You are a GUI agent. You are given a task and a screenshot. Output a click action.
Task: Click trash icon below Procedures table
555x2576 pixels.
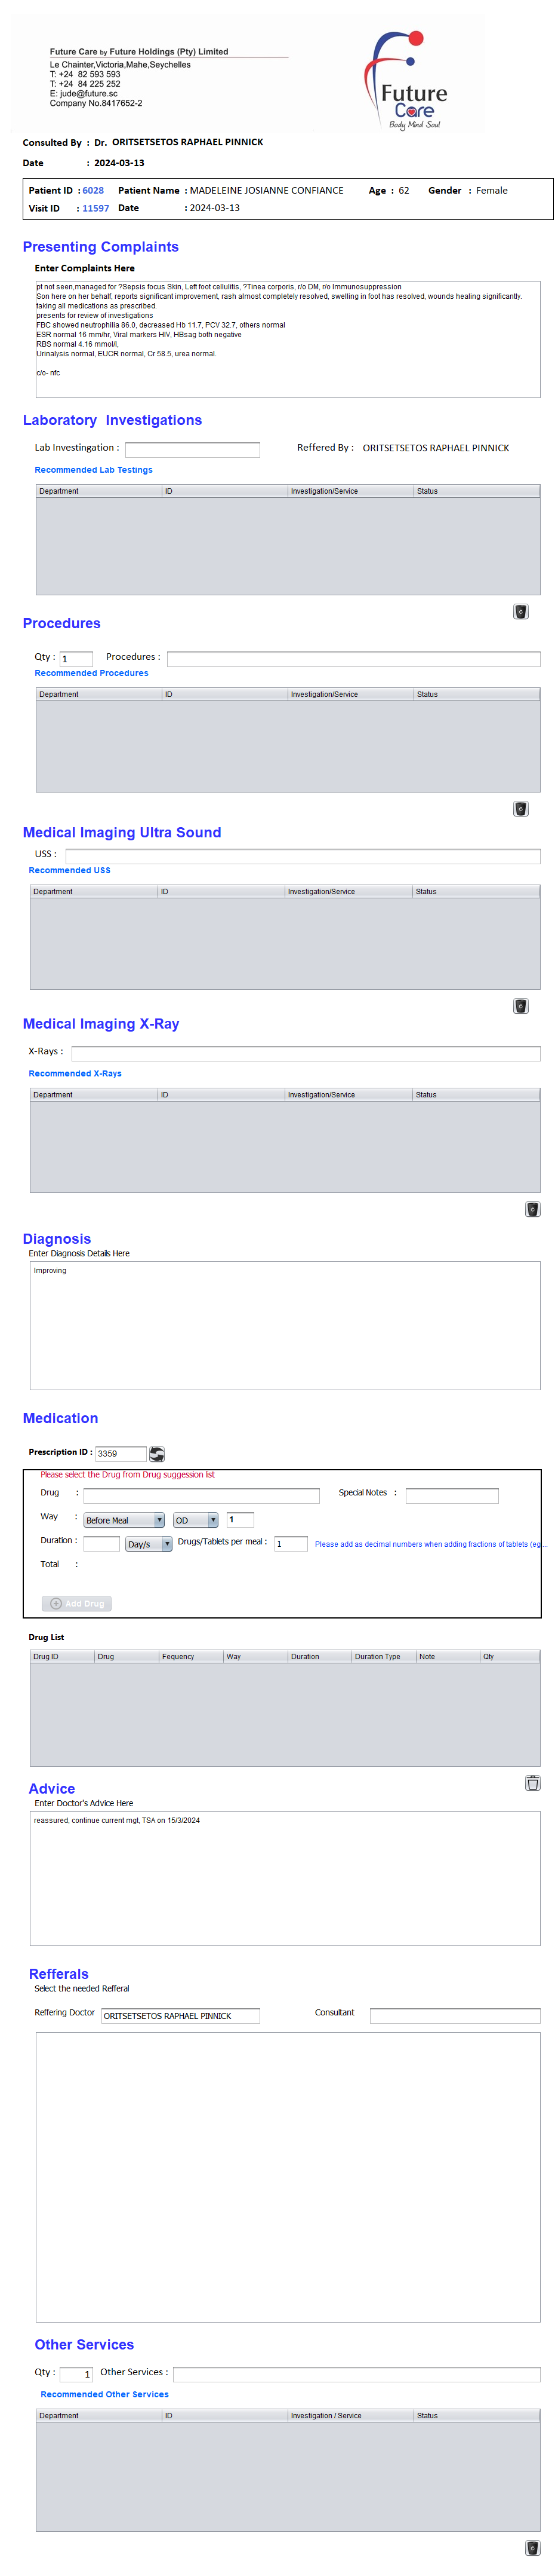(x=520, y=809)
